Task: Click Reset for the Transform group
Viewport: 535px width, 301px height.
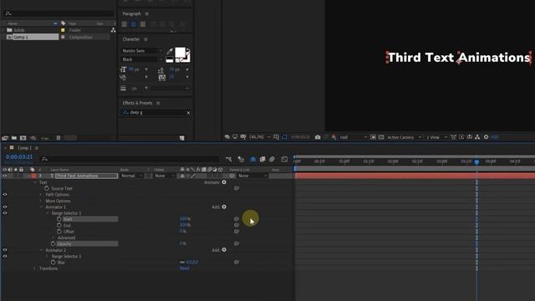Action: (184, 268)
